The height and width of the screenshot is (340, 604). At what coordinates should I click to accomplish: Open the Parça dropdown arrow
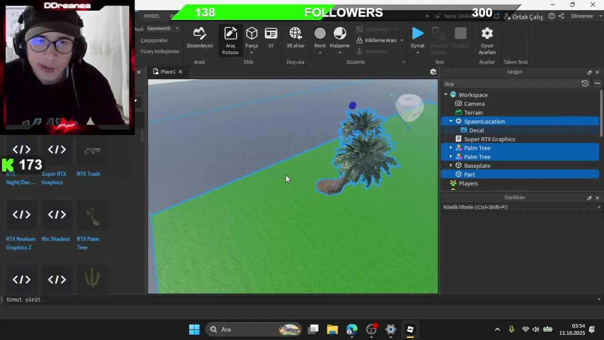tap(251, 52)
